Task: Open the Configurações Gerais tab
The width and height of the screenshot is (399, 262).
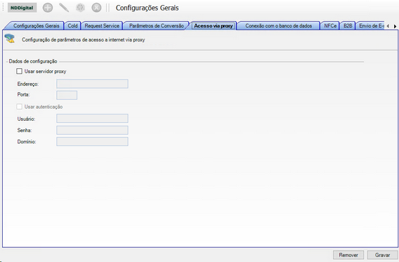Action: coord(36,26)
